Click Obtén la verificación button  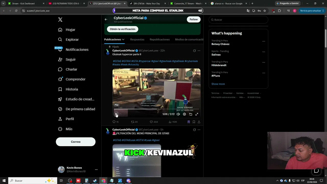(x=123, y=29)
